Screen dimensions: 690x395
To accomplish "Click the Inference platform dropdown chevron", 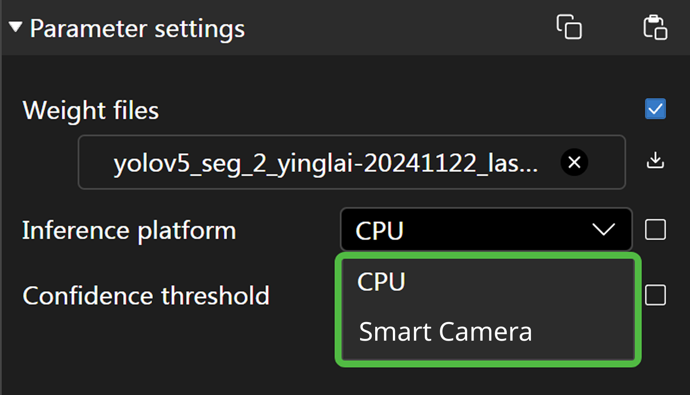I will (x=603, y=229).
